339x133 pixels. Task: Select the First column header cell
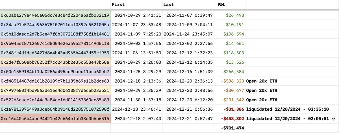click(x=118, y=5)
